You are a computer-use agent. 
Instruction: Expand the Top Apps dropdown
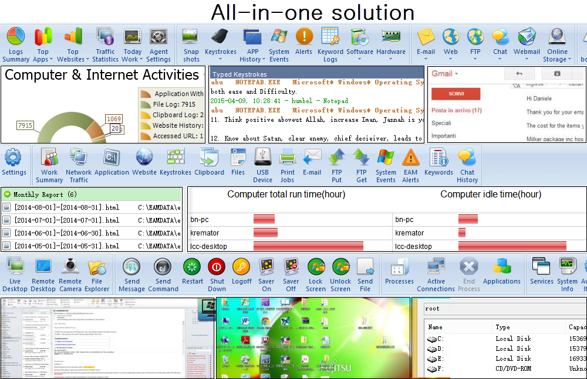click(x=42, y=44)
